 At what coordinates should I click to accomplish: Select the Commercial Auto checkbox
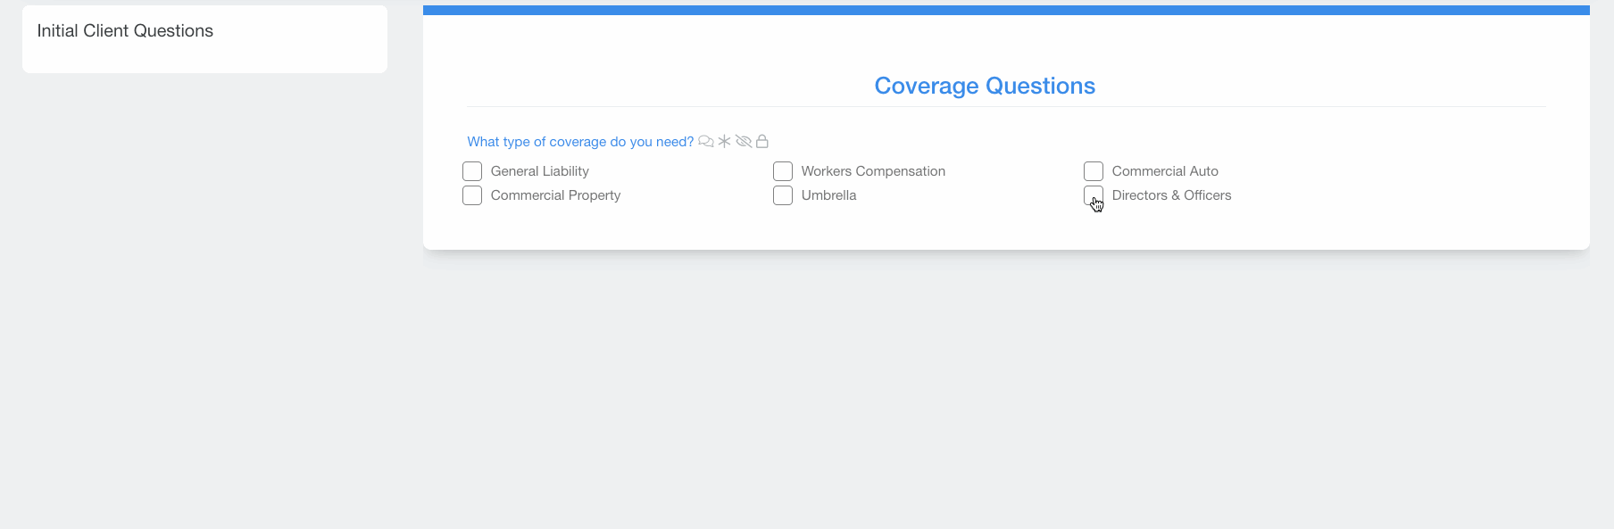1094,171
